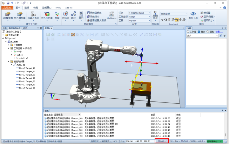Open the MoveJ motion type dropdown in status bar
This screenshot has height=144, width=229.
(x=162, y=141)
